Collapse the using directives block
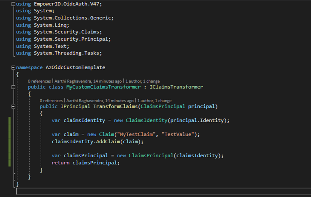Viewport: 311px width, 197px height. click(x=13, y=4)
